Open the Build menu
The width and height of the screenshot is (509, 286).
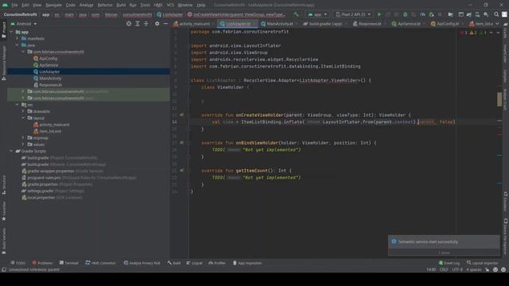121,6
